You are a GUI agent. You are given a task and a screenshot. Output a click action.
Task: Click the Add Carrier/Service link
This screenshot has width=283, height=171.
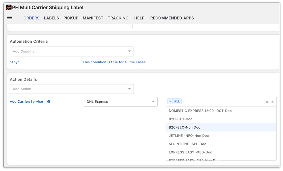coord(26,102)
